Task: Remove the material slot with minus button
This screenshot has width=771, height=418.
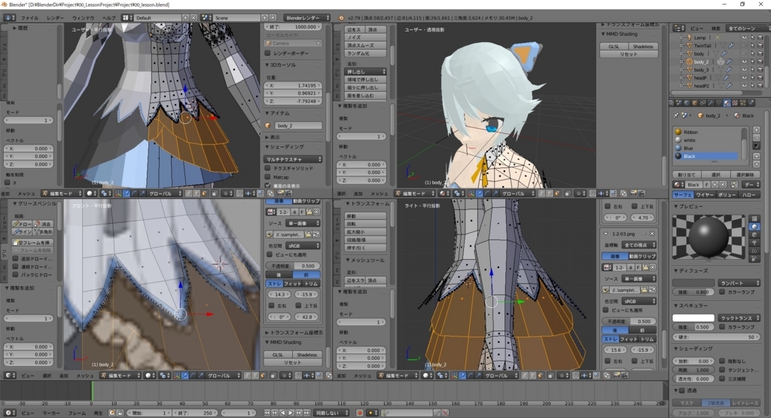Action: tap(756, 138)
